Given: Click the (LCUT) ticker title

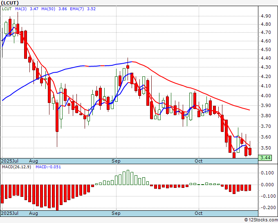Looking at the screenshot, I should (x=10, y=3).
